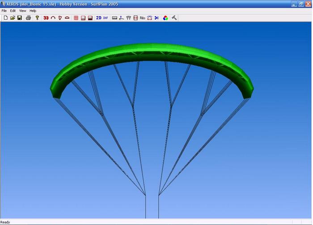The height and width of the screenshot is (225, 313).
Task: Switch to the 3D view
Action: (46, 18)
